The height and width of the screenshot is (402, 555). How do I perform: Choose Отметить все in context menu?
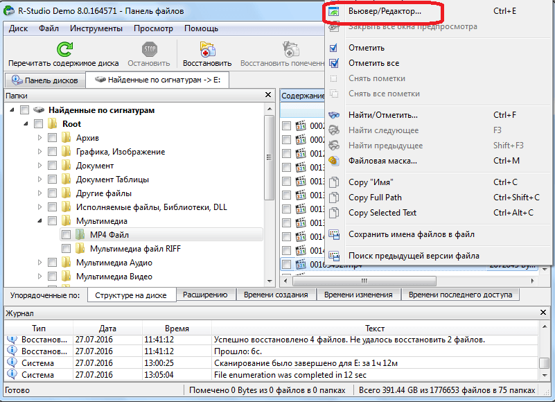[373, 63]
